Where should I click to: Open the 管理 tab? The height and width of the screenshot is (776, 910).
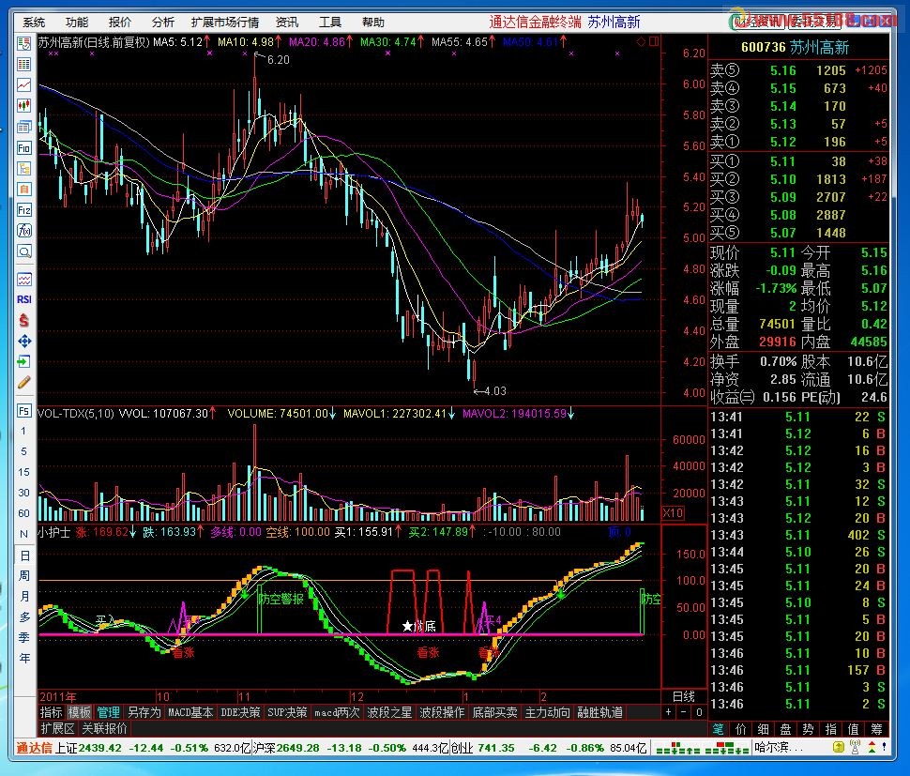tap(109, 712)
